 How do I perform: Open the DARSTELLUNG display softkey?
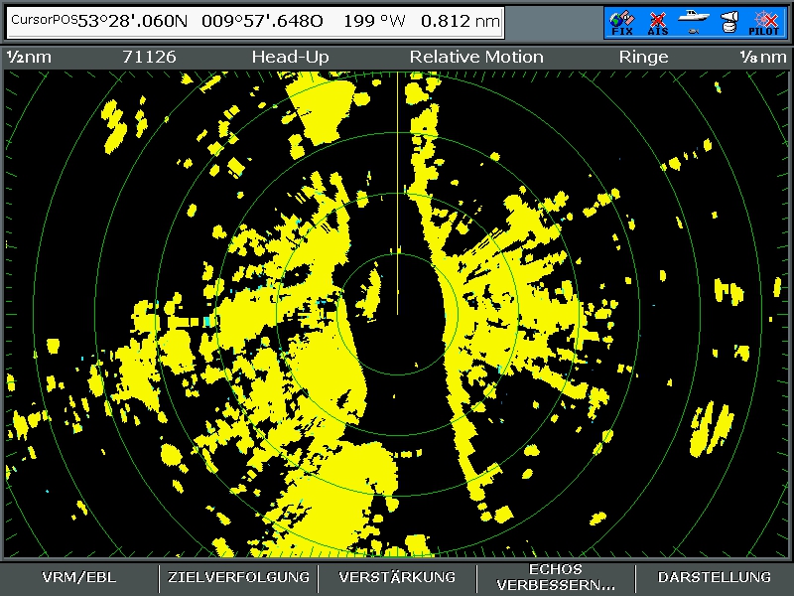714,577
